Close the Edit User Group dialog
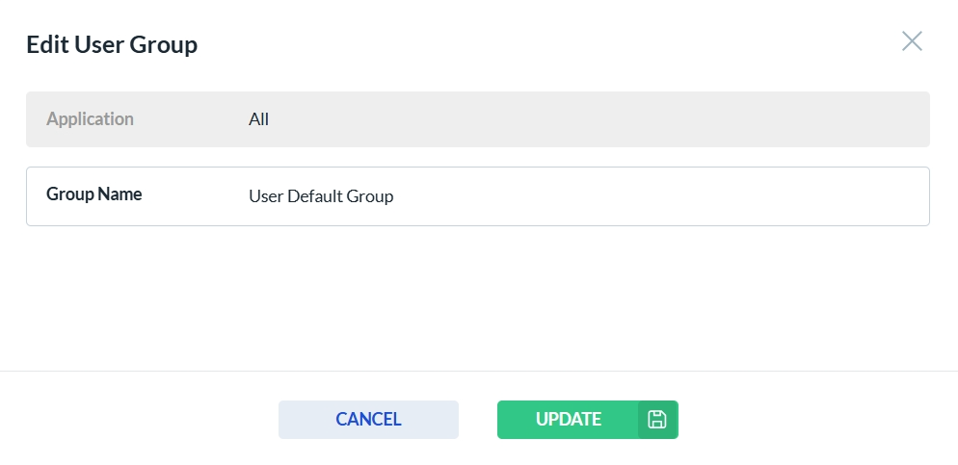958x465 pixels. 912,41
